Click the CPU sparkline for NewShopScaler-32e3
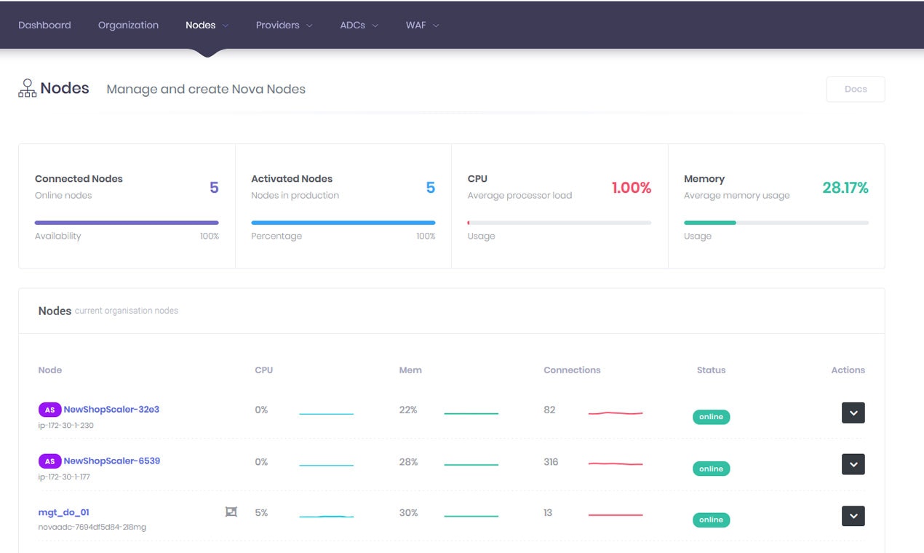Screen dimensions: 924x553 326,414
